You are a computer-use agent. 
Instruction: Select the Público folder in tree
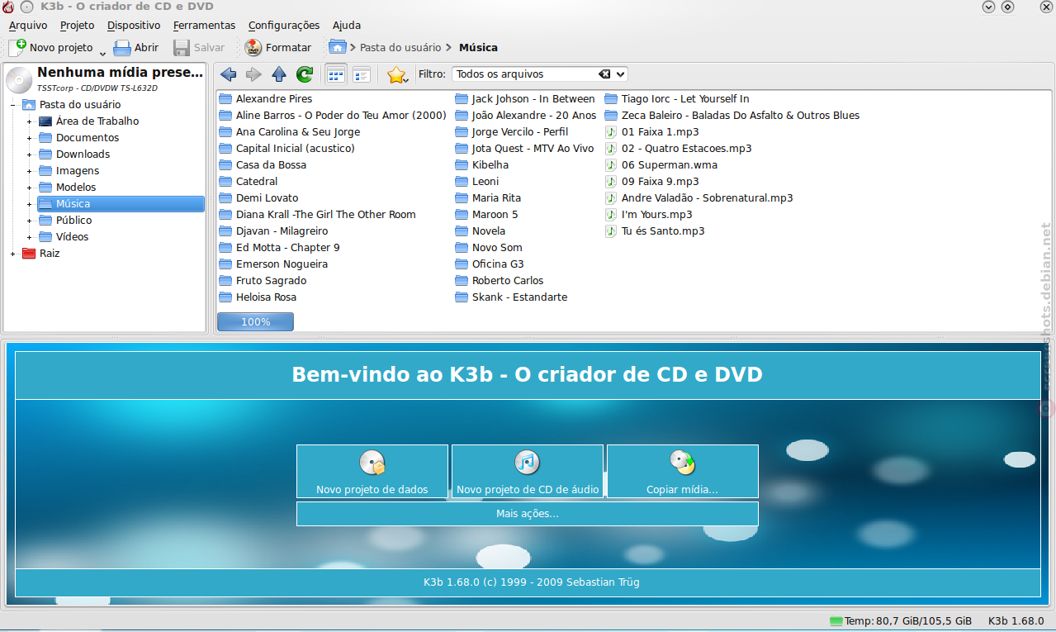tap(74, 221)
